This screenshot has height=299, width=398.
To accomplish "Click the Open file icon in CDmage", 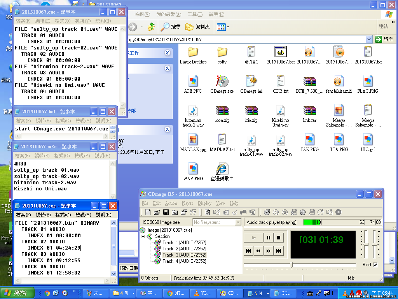I will coord(157,212).
